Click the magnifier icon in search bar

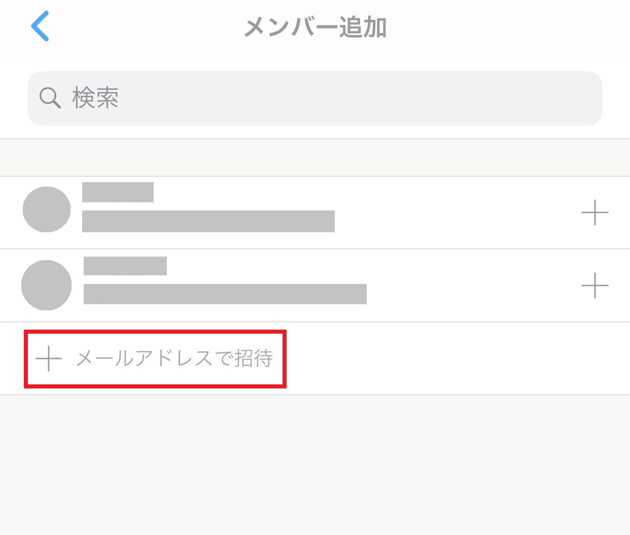click(50, 98)
